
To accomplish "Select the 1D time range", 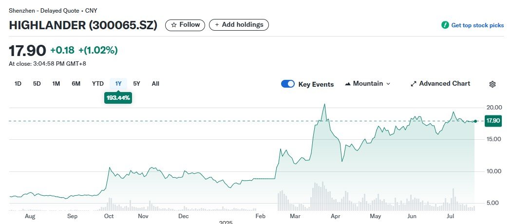I will click(18, 84).
